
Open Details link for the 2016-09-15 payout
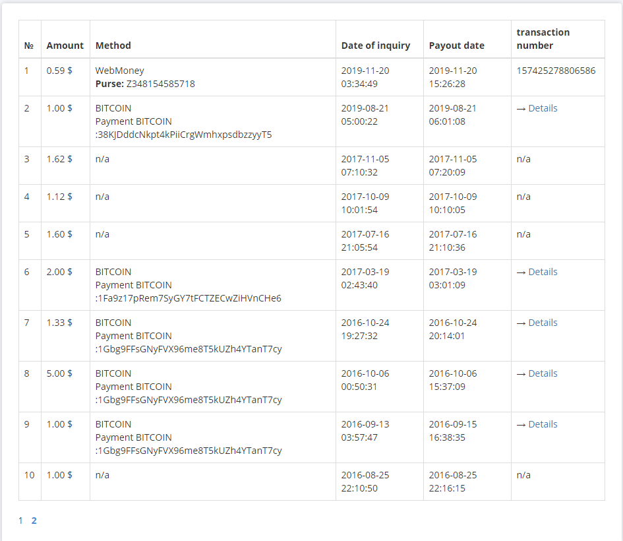click(x=543, y=424)
